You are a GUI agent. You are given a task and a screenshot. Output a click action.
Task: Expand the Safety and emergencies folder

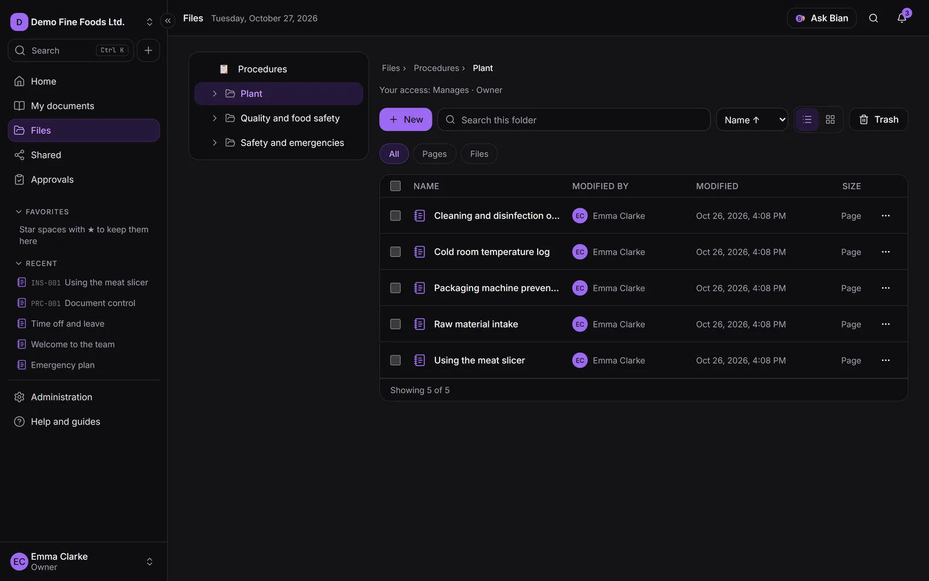click(x=214, y=143)
